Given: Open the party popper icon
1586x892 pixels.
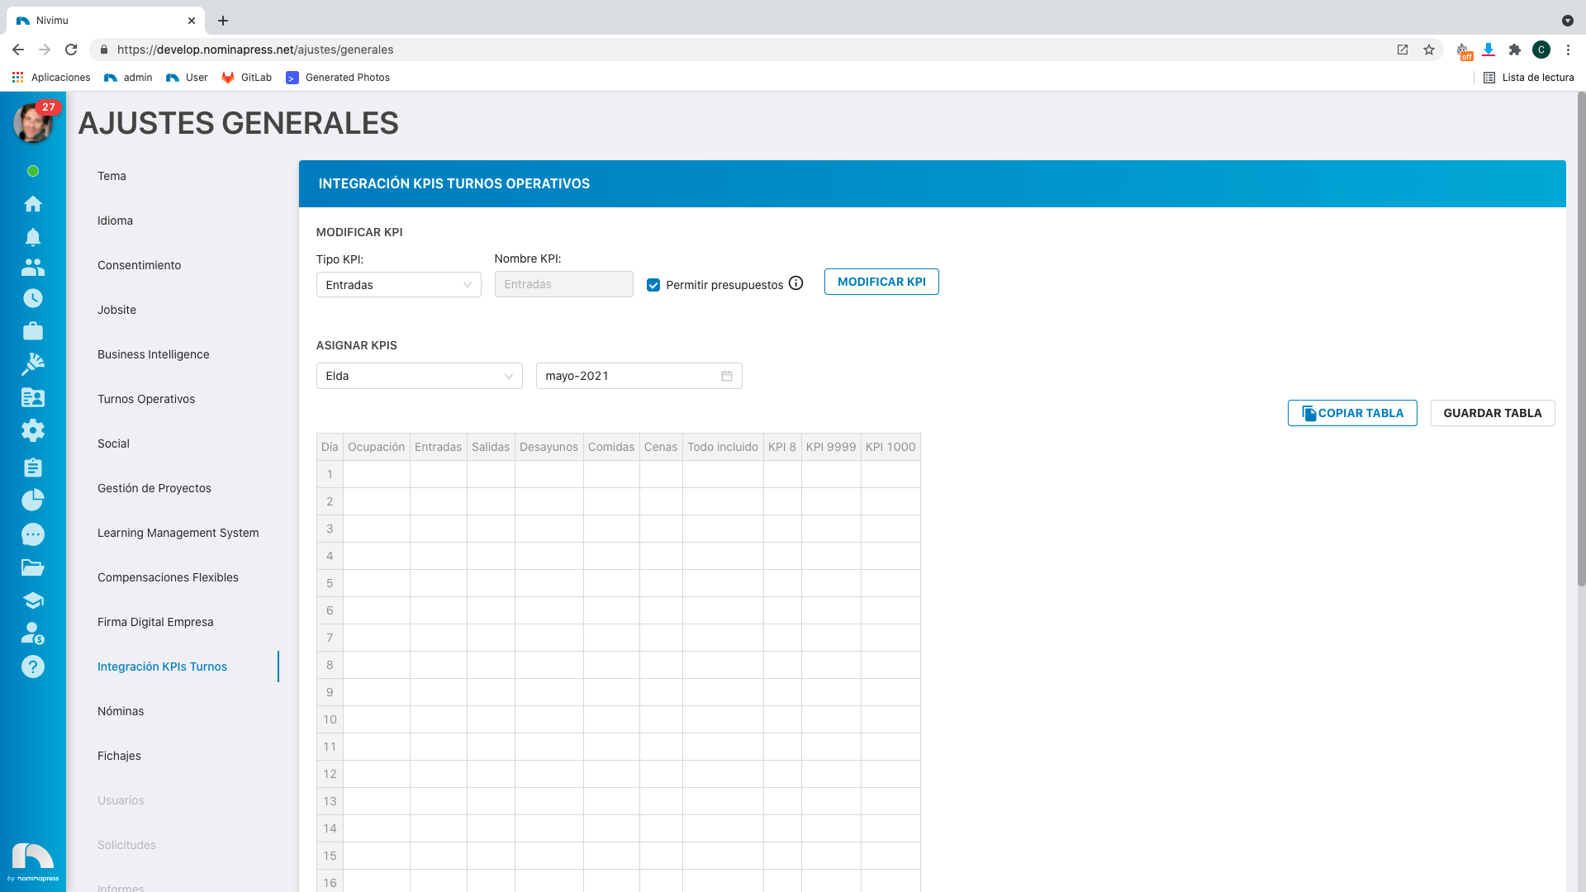Looking at the screenshot, I should click(x=33, y=363).
